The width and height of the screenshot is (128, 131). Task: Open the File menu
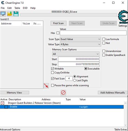pyautogui.click(x=3, y=8)
